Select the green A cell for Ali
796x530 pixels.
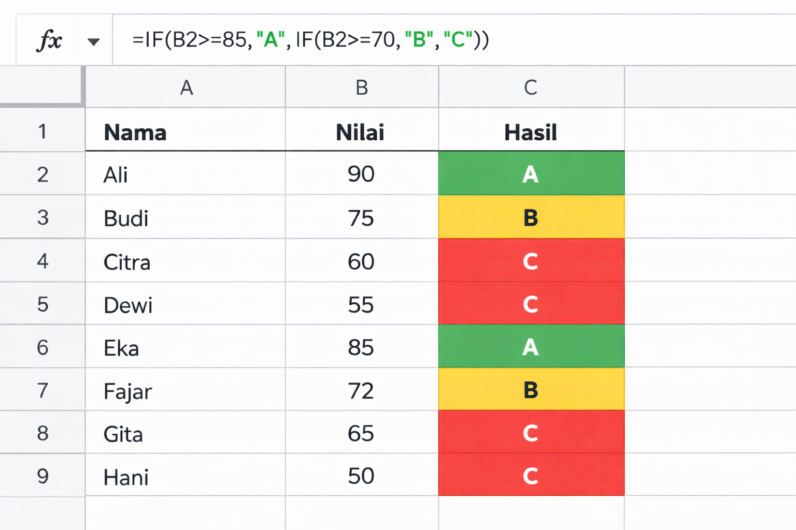(x=531, y=174)
